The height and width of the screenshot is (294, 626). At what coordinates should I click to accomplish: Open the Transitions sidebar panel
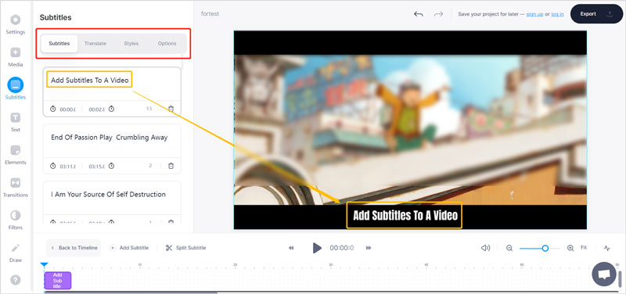coord(15,188)
